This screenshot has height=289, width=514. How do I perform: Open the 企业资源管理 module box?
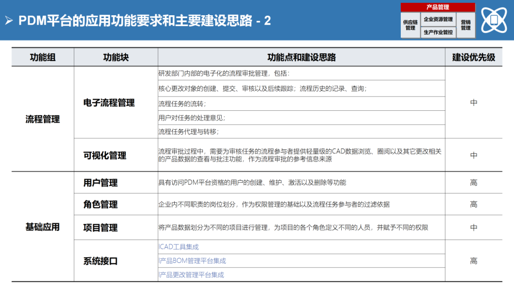click(x=438, y=19)
